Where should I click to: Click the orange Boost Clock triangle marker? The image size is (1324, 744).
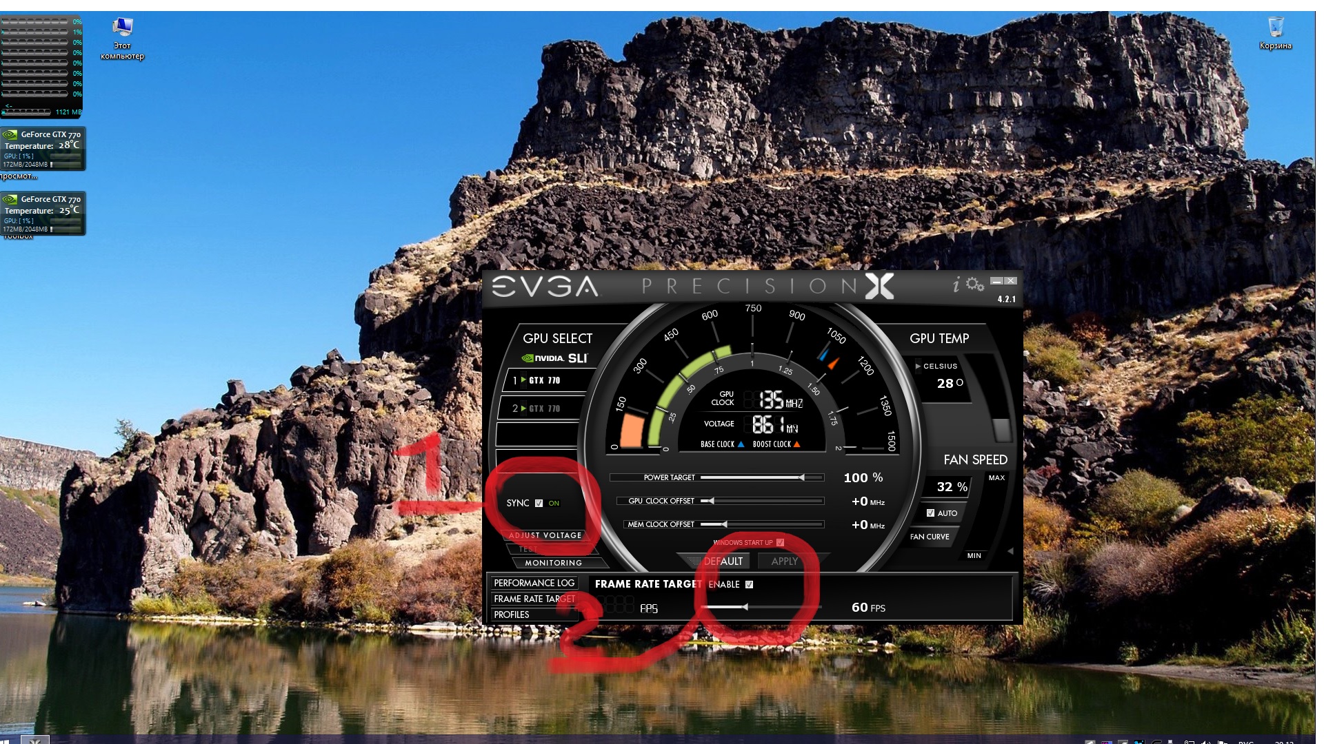(796, 444)
